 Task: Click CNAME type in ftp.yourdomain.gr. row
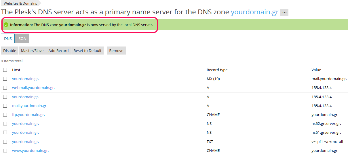click(213, 115)
